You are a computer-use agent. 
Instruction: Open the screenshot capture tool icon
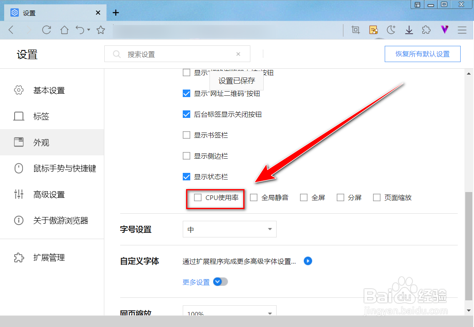click(355, 30)
